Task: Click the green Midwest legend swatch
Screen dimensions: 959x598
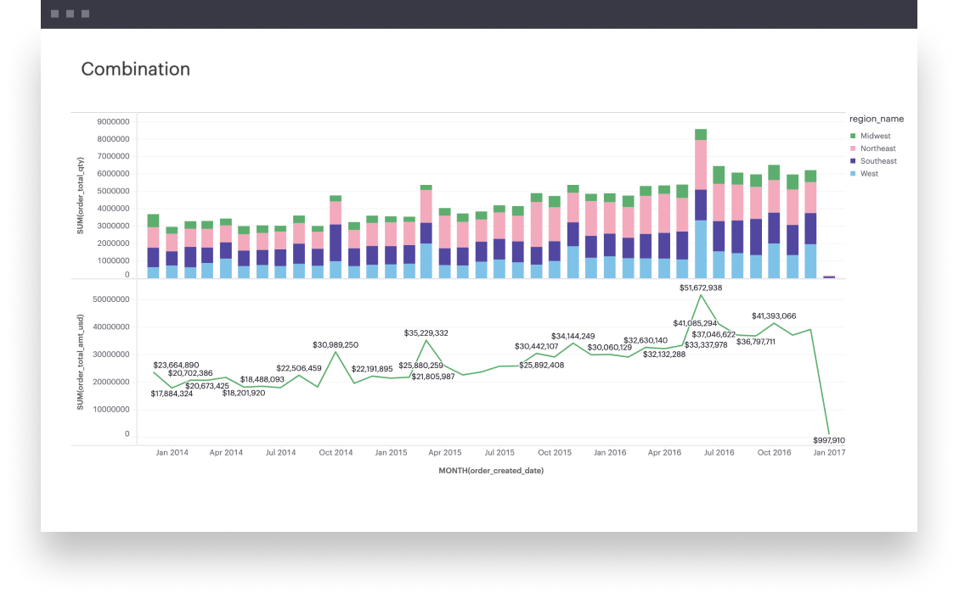Action: click(853, 137)
